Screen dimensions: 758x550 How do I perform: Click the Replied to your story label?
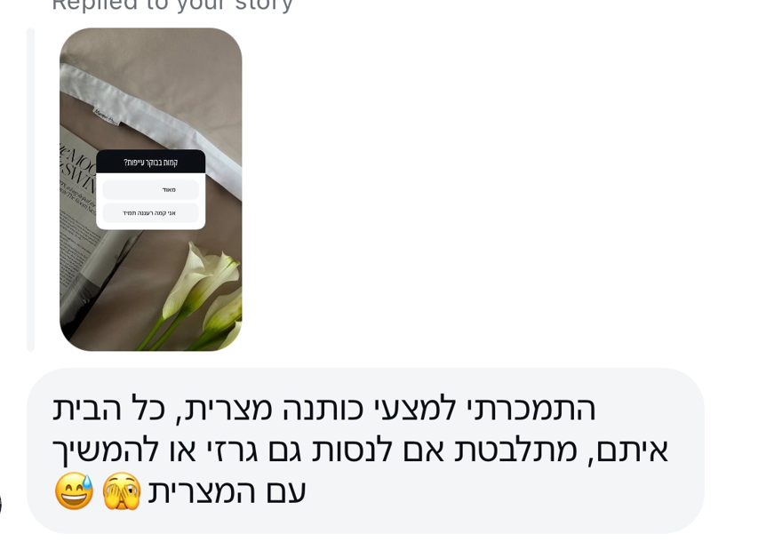pos(172,4)
